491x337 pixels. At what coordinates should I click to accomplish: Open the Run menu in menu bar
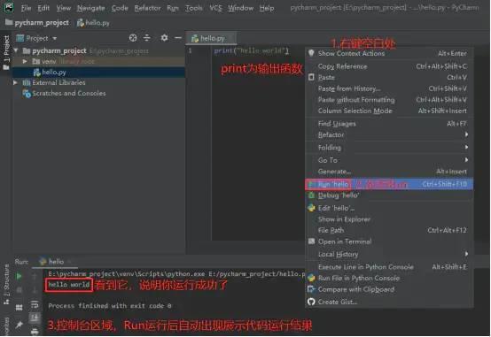tap(173, 8)
